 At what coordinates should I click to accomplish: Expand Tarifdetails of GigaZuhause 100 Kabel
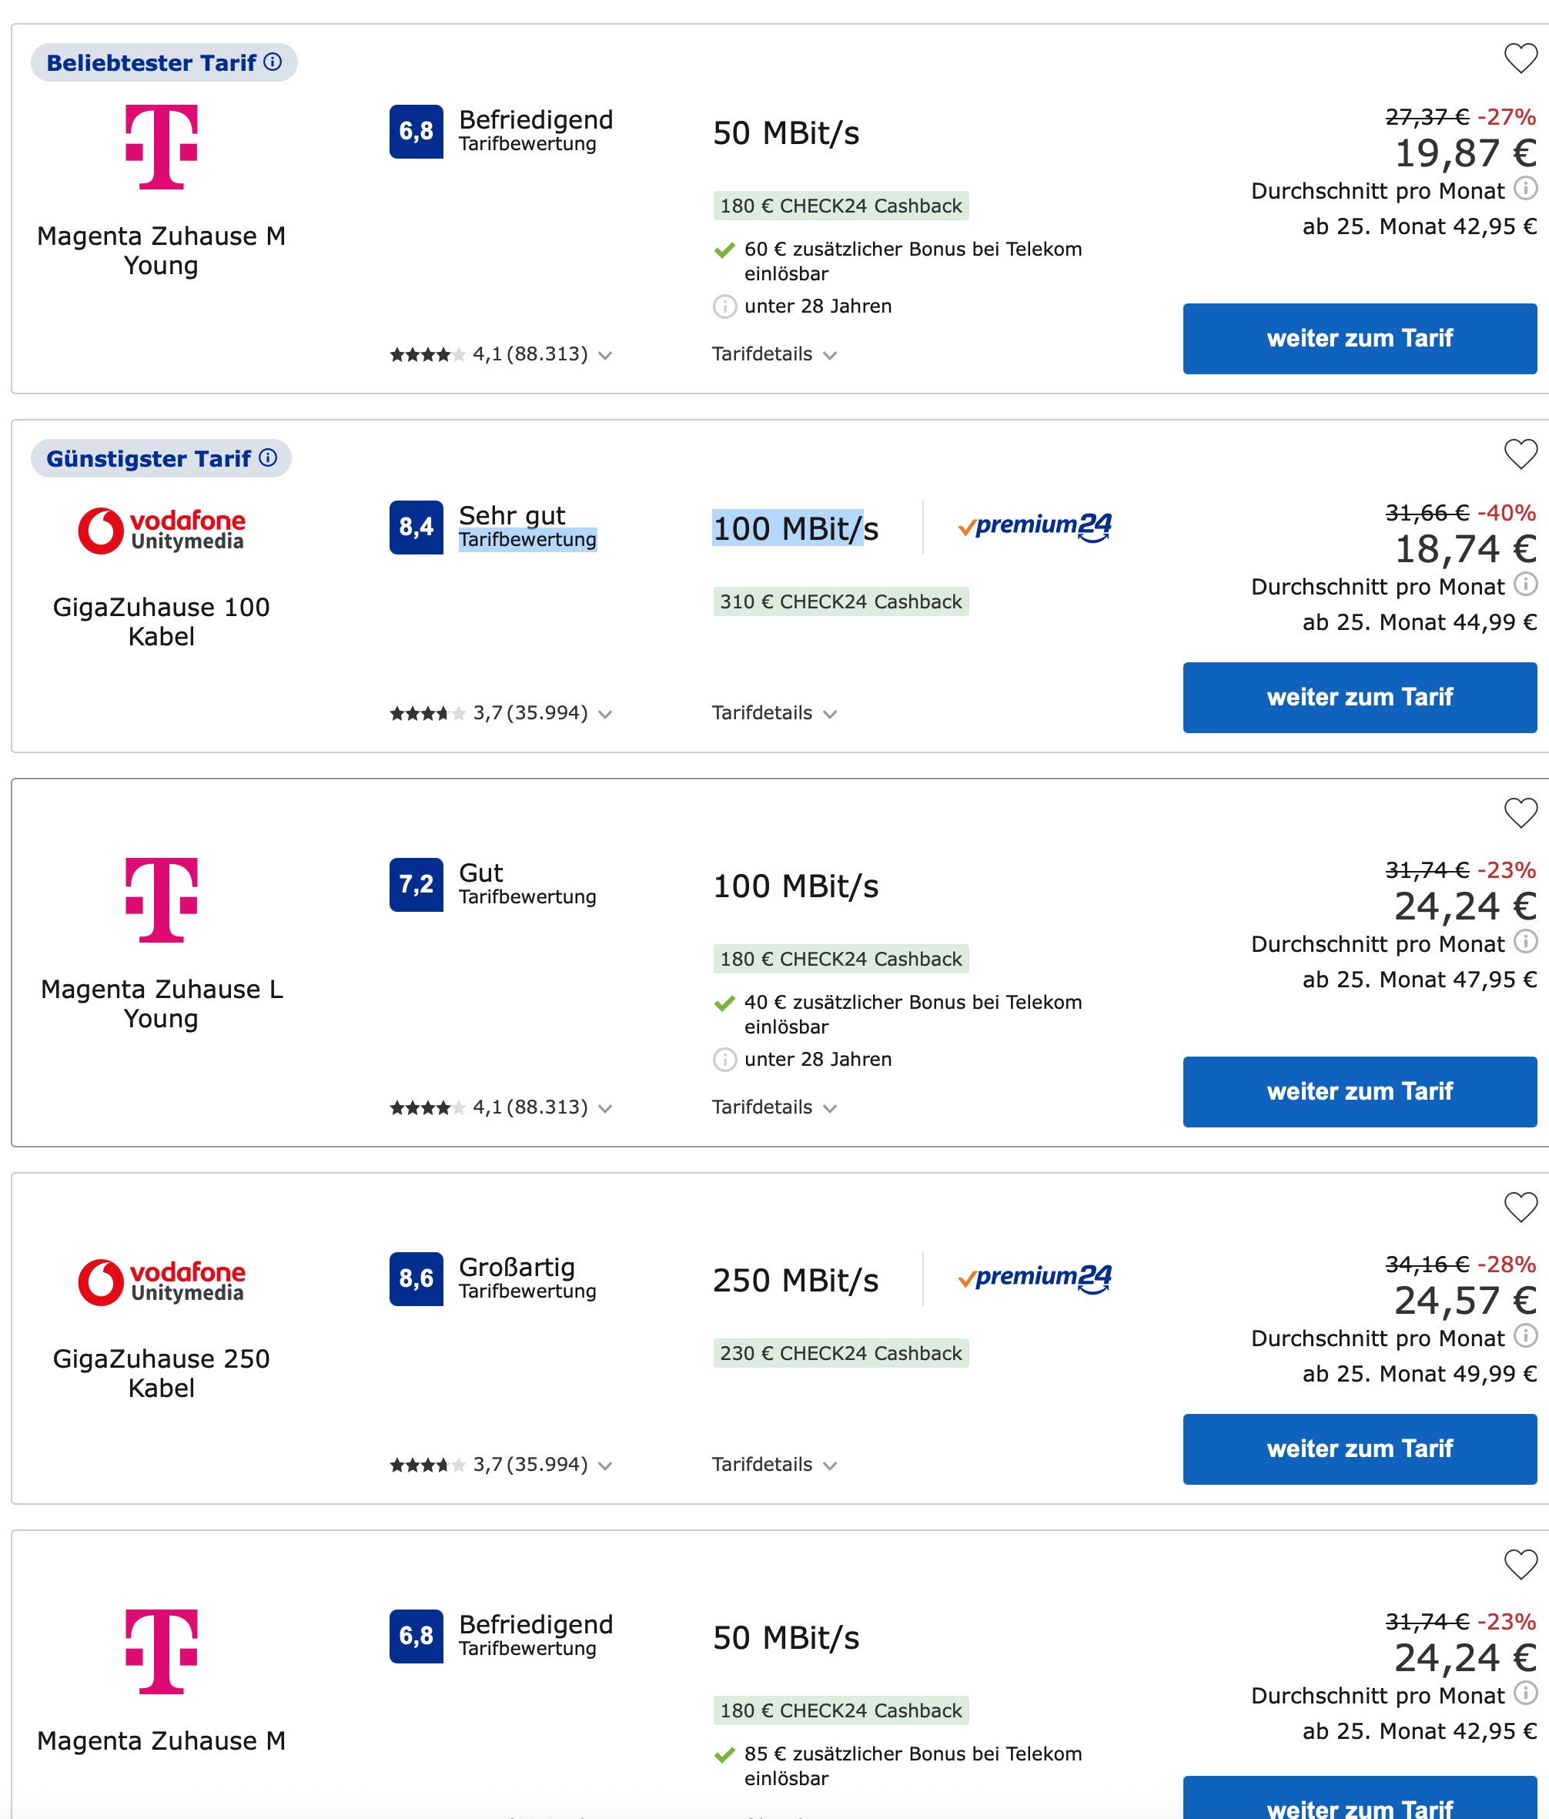[773, 713]
